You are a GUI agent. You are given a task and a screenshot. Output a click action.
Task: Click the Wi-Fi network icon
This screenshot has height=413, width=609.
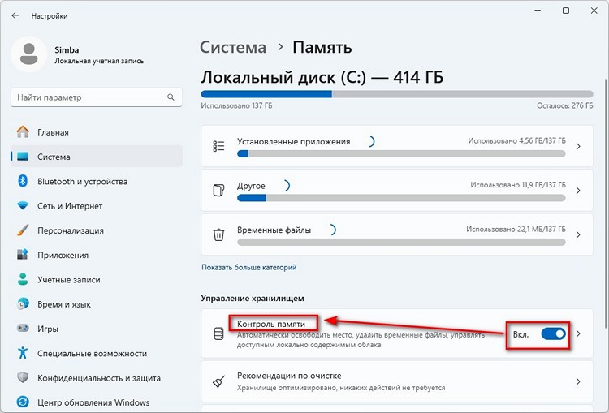(23, 206)
